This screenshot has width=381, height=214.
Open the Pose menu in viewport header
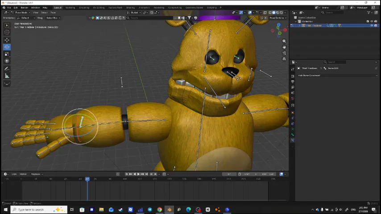pyautogui.click(x=53, y=12)
